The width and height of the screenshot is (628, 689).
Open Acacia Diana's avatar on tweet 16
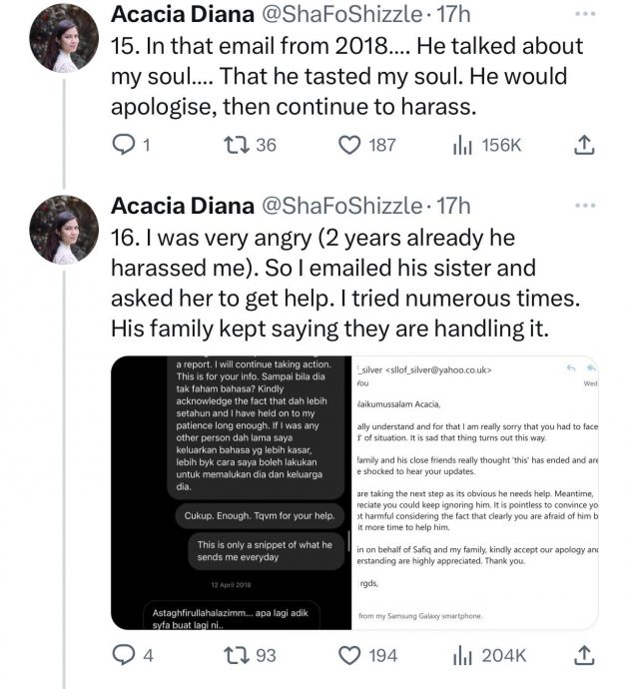click(64, 229)
